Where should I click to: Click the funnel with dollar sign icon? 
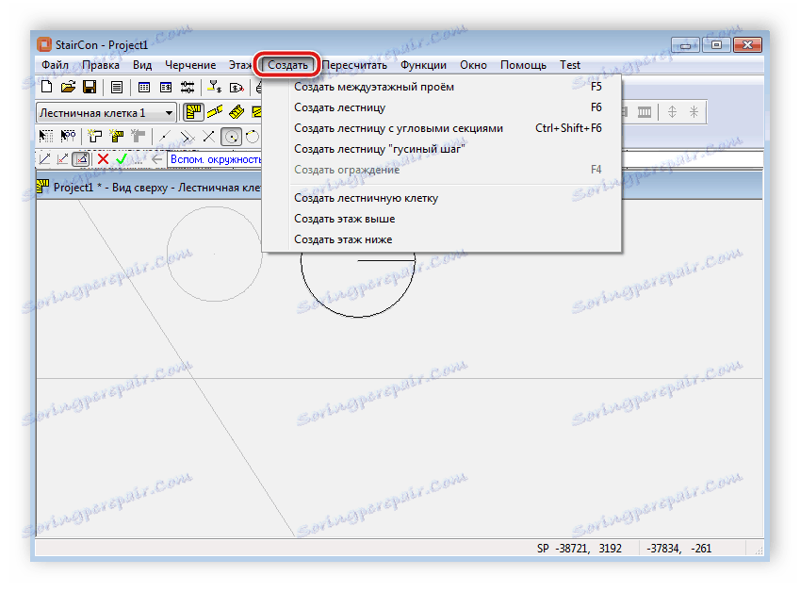click(x=215, y=88)
